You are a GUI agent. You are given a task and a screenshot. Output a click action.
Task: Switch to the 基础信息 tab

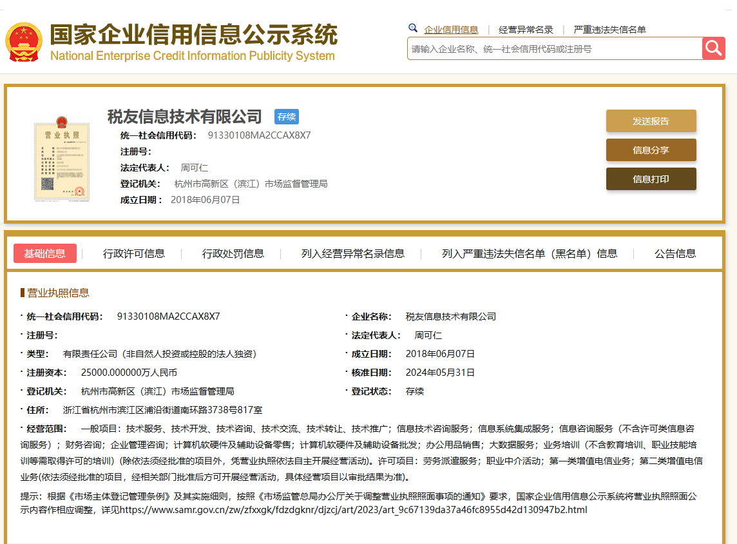tap(45, 253)
